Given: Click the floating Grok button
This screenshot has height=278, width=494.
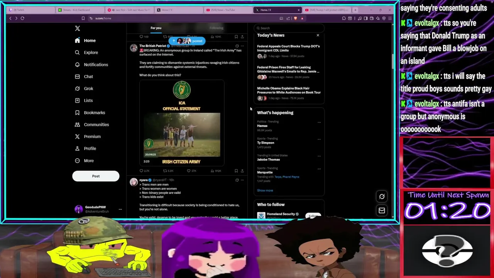Looking at the screenshot, I should 382,197.
